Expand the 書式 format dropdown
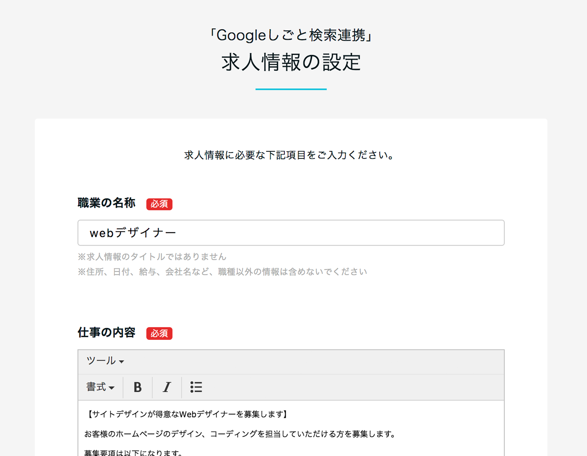The height and width of the screenshot is (456, 587). pos(100,387)
